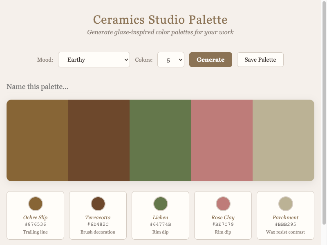Select the Lichen circular swatch icon
327x245 pixels.
click(x=161, y=203)
